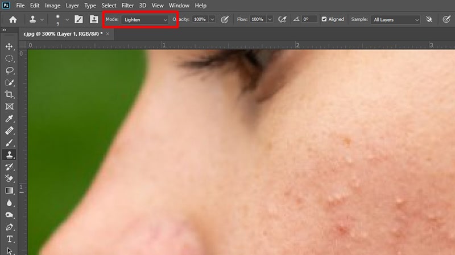Toggle pressure for opacity icon
The height and width of the screenshot is (255, 455).
224,19
